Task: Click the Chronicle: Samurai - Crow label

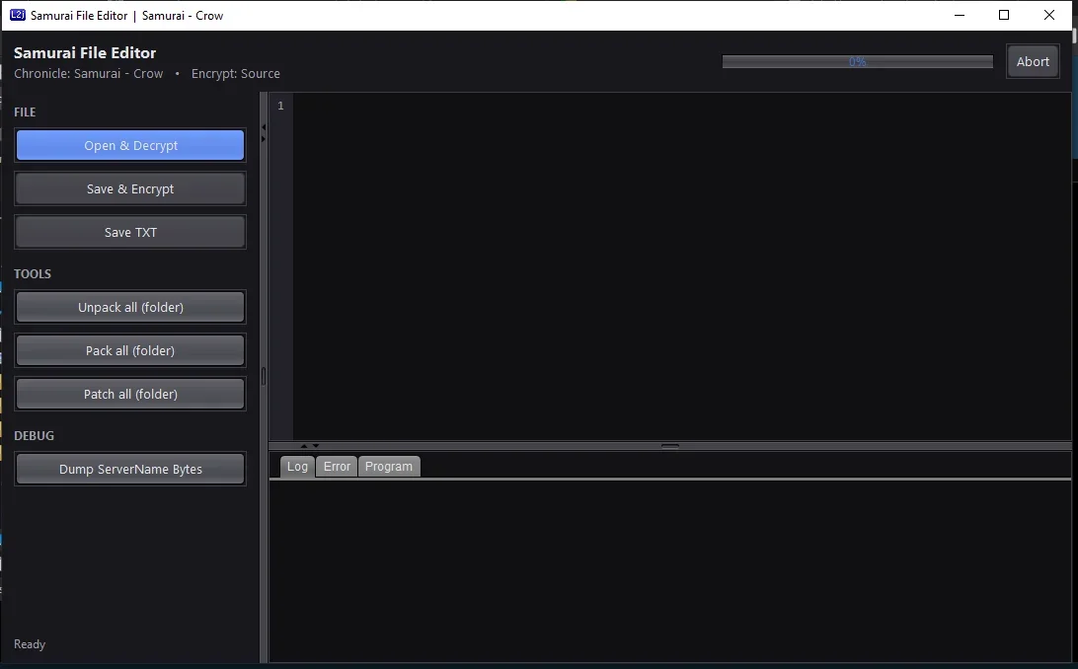Action: [x=89, y=73]
